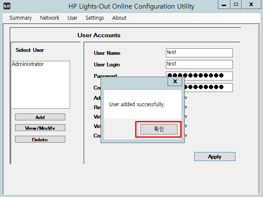The width and height of the screenshot is (263, 197).
Task: Maximize the HP Lights-Out utility window
Action: point(235,5)
